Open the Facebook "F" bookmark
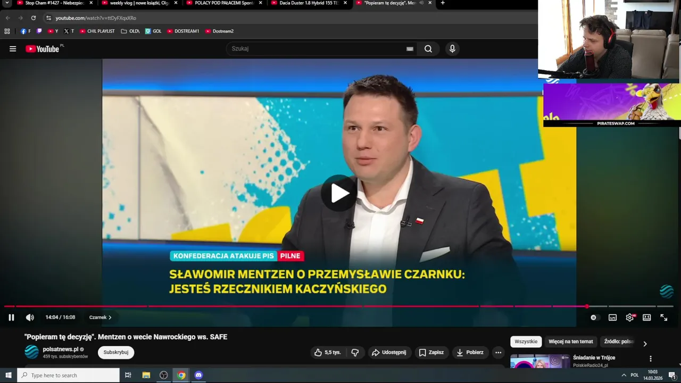681x383 pixels. point(26,31)
